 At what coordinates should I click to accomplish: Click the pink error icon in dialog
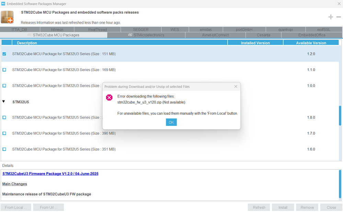pos(109,97)
